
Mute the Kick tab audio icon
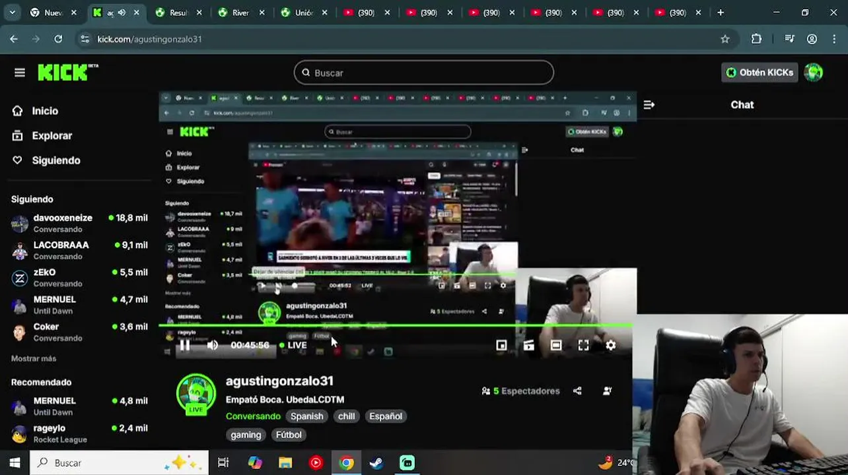(x=122, y=13)
